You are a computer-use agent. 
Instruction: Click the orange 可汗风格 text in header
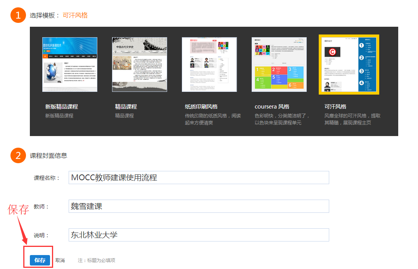click(75, 16)
